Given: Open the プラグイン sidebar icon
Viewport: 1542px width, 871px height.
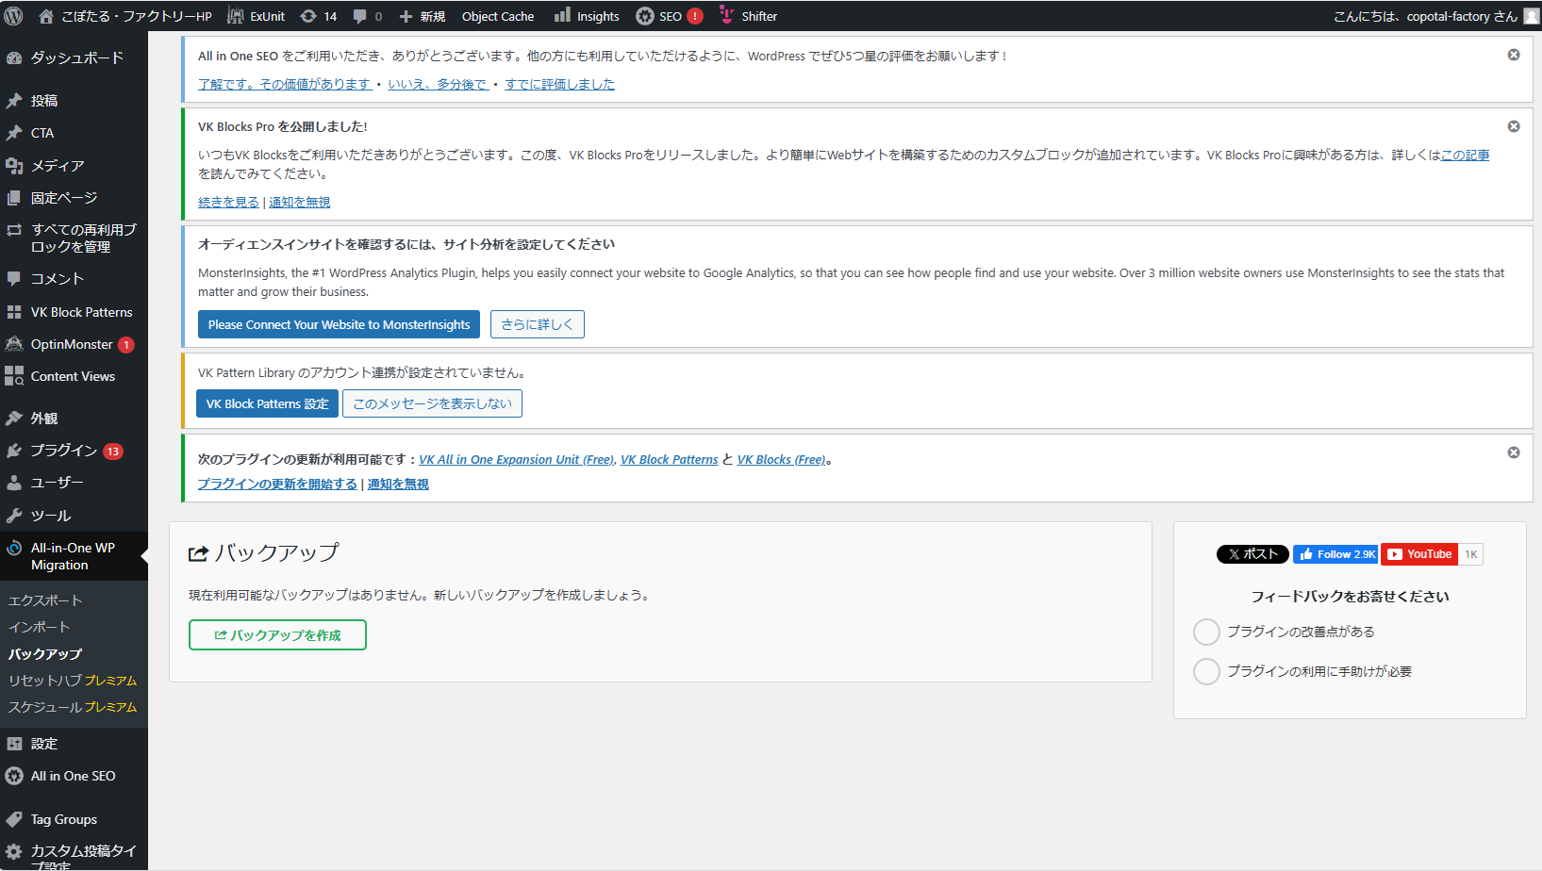Looking at the screenshot, I should (x=14, y=451).
